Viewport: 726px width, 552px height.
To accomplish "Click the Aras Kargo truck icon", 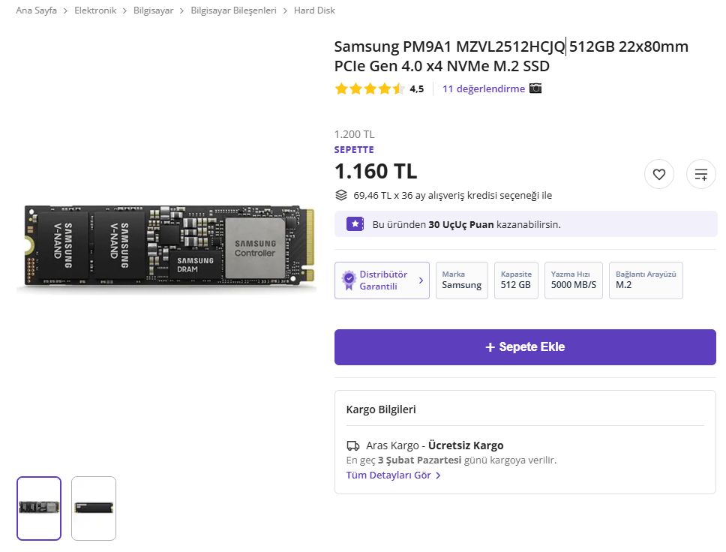I will pos(353,445).
